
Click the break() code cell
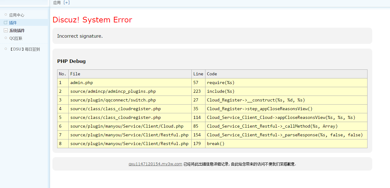pos(286,143)
